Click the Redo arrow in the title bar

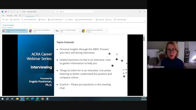pyautogui.click(x=12, y=12)
